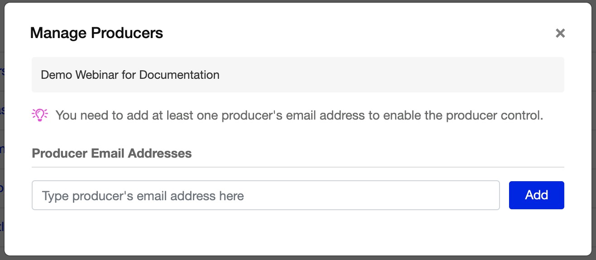Focus the producer's email address field
Image resolution: width=596 pixels, height=260 pixels.
(x=265, y=196)
